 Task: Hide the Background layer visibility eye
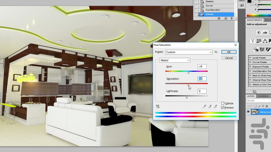(x=248, y=112)
